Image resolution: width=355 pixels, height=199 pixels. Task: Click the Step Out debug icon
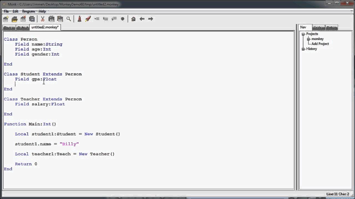coord(114,19)
